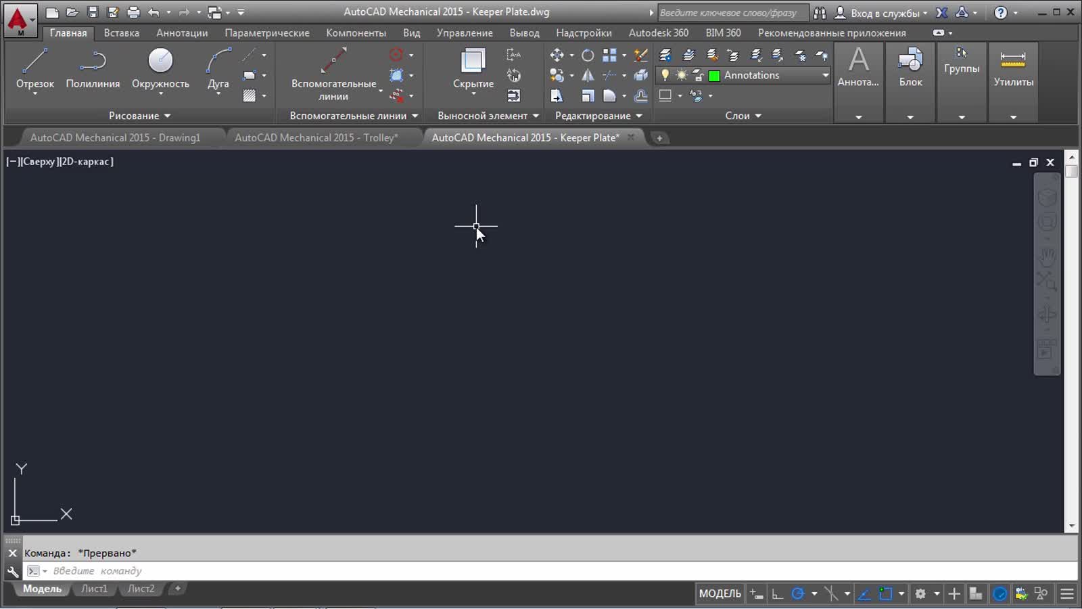Image resolution: width=1082 pixels, height=609 pixels.
Task: Open the A application menu button
Action: pyautogui.click(x=20, y=20)
